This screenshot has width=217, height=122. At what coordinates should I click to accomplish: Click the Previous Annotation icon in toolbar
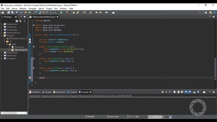pos(91,13)
